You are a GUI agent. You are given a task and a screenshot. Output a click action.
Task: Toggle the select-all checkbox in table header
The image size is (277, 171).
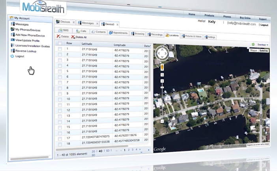(x=60, y=43)
